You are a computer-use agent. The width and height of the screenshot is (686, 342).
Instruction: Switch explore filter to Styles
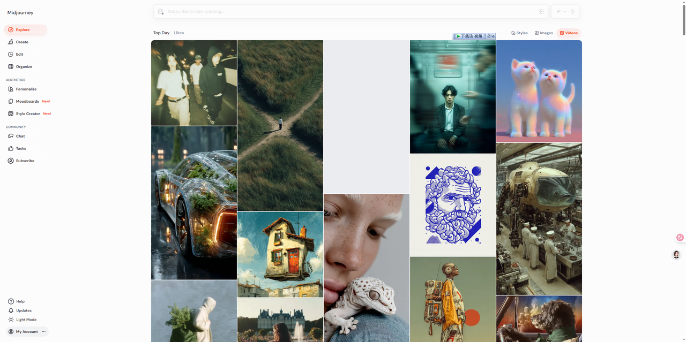pos(519,33)
